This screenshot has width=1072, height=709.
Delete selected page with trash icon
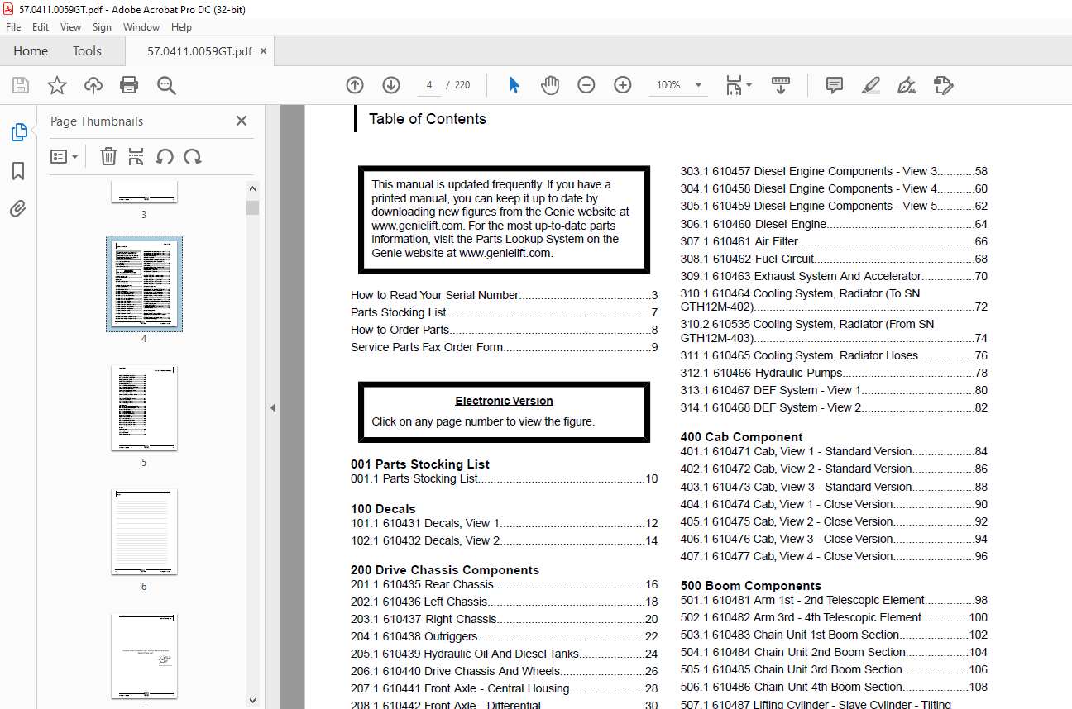108,156
